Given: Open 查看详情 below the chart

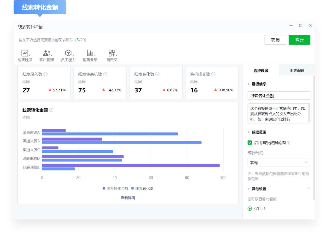Looking at the screenshot, I should [x=128, y=198].
